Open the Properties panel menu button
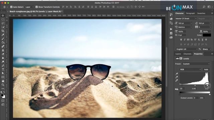Viewport: 214px width, 120px height. (212, 54)
